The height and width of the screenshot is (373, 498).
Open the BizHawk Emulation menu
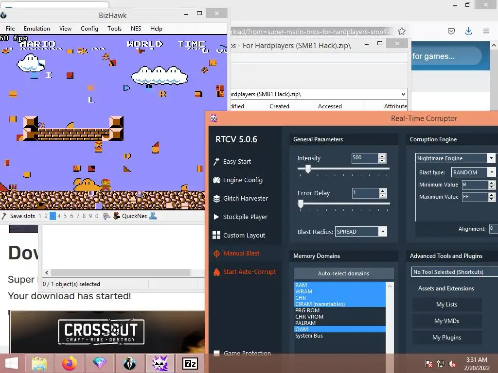pyautogui.click(x=37, y=29)
